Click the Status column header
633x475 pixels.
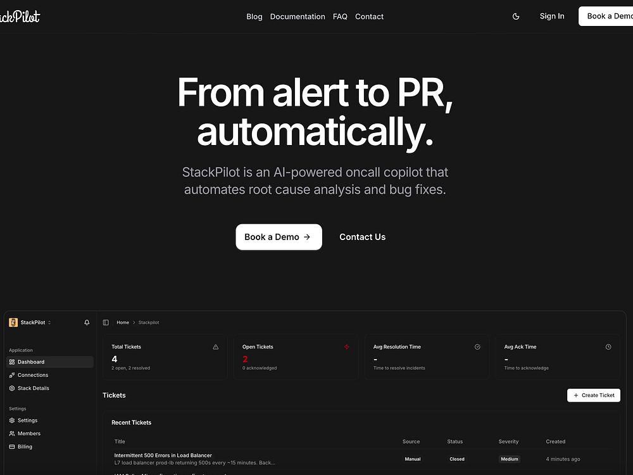click(455, 441)
